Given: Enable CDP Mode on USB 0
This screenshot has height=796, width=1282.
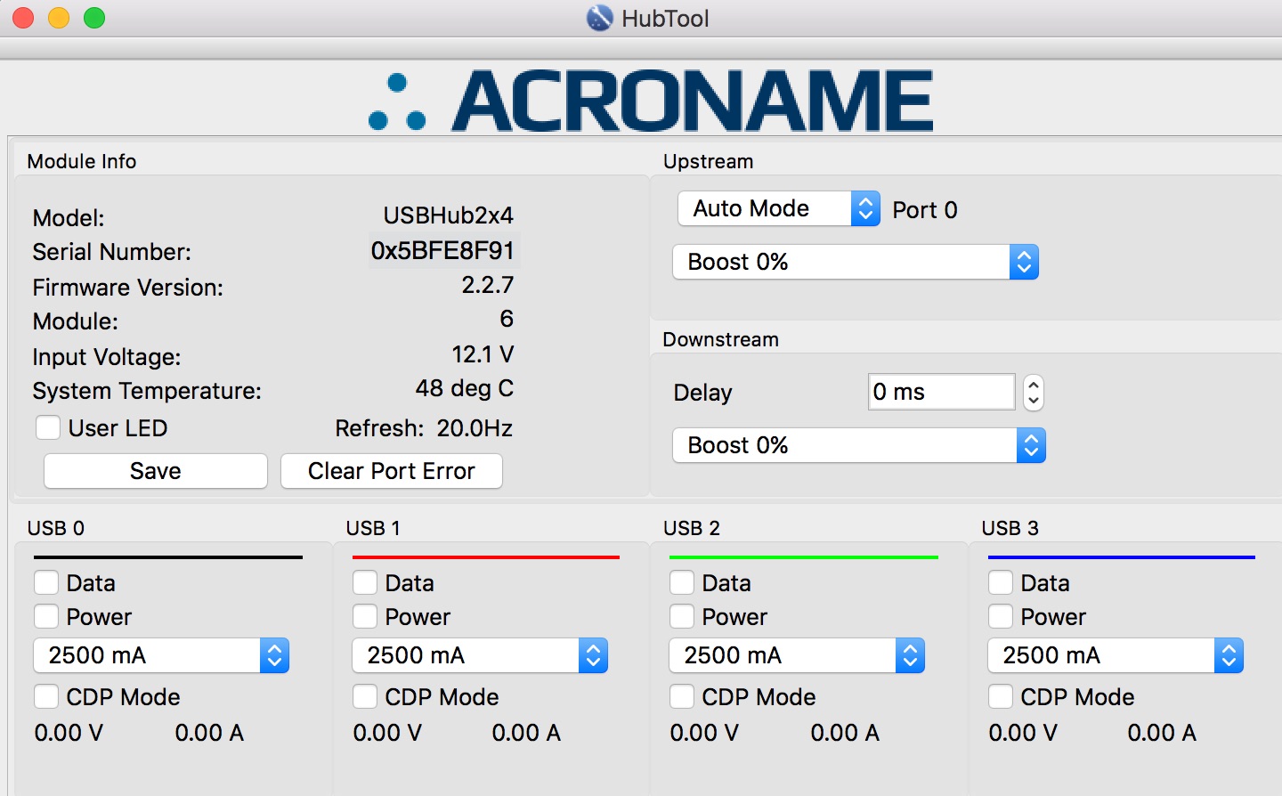Looking at the screenshot, I should (x=46, y=697).
